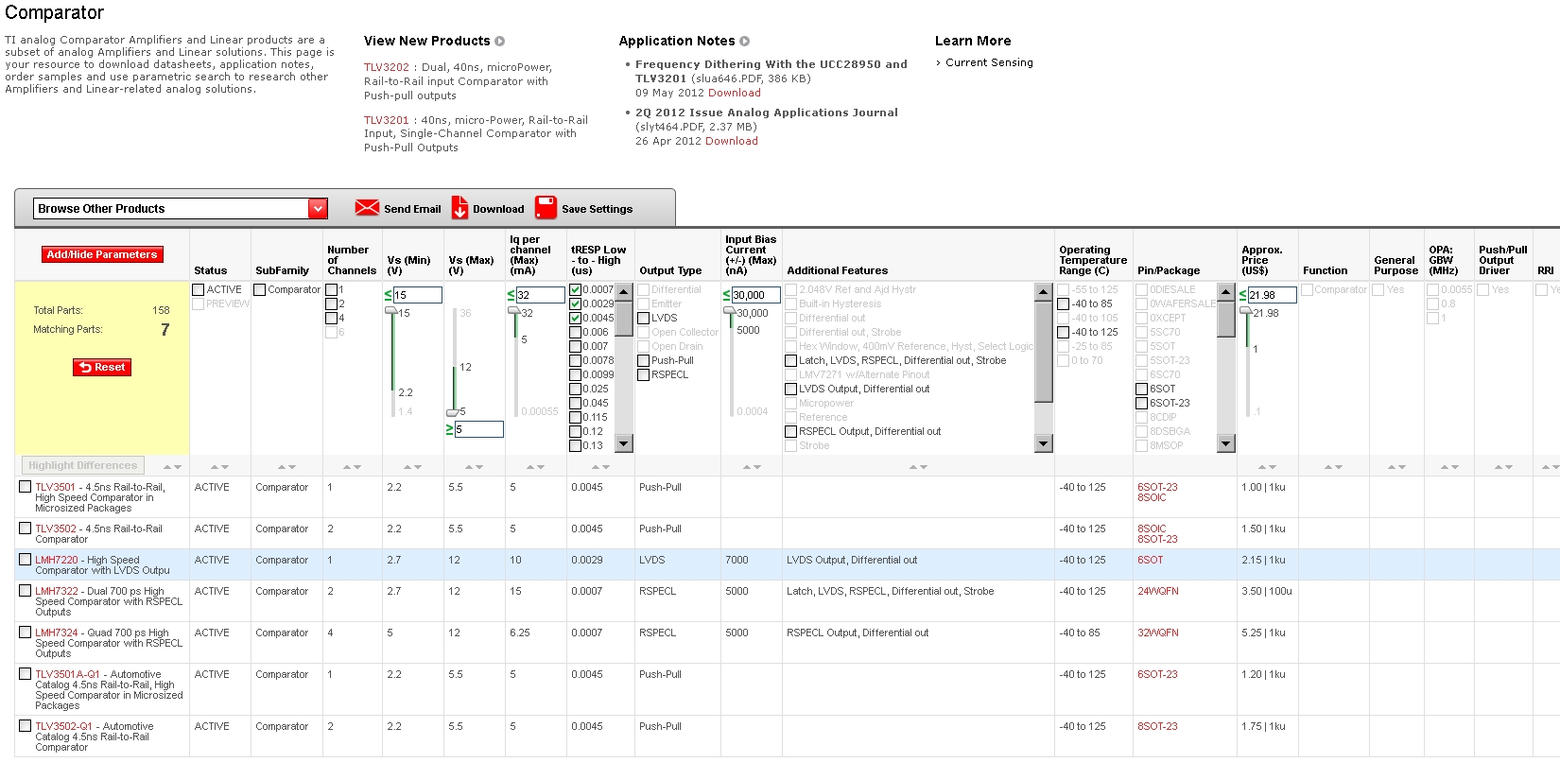The image size is (1560, 780).
Task: Click the Pin/Package list scroll-up arrow
Action: 1226,291
